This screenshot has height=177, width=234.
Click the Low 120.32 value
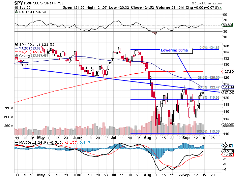click(x=119, y=7)
